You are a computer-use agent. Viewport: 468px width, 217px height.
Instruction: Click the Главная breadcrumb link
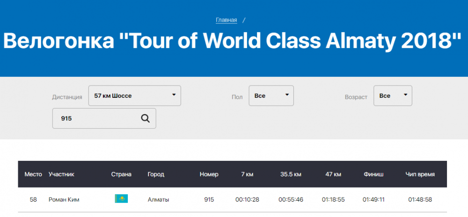click(226, 20)
